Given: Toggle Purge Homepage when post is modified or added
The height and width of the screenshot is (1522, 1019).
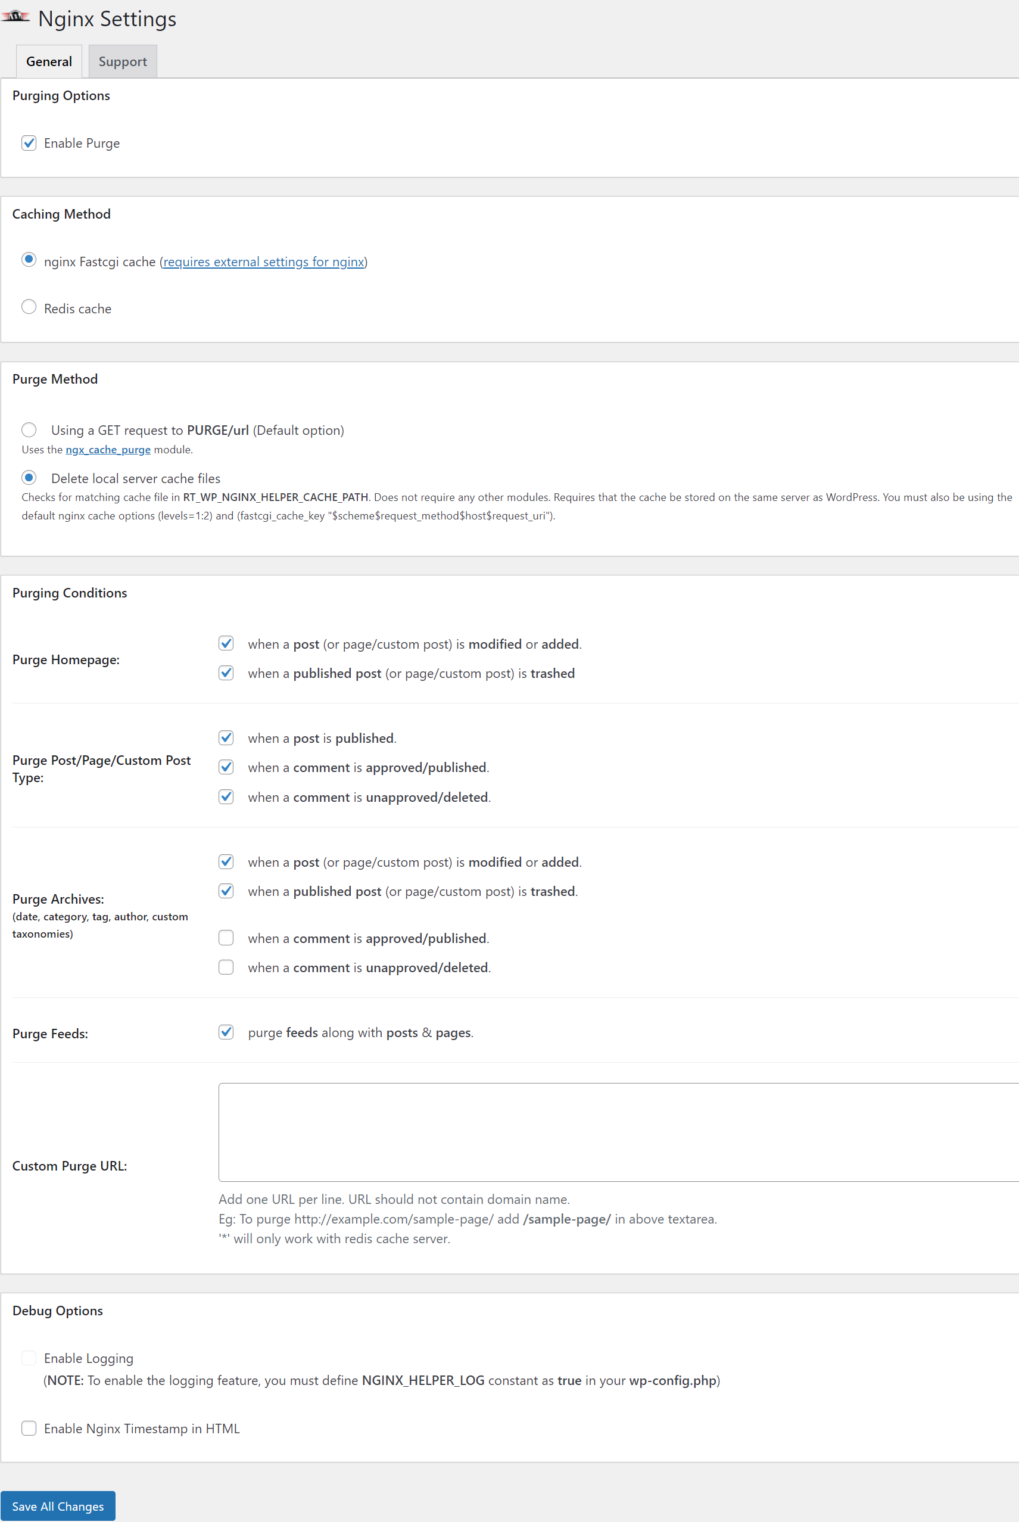Looking at the screenshot, I should coord(226,643).
